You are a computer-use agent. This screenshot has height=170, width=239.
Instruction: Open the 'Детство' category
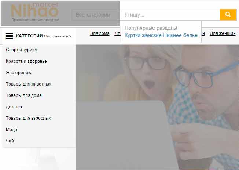click(14, 107)
